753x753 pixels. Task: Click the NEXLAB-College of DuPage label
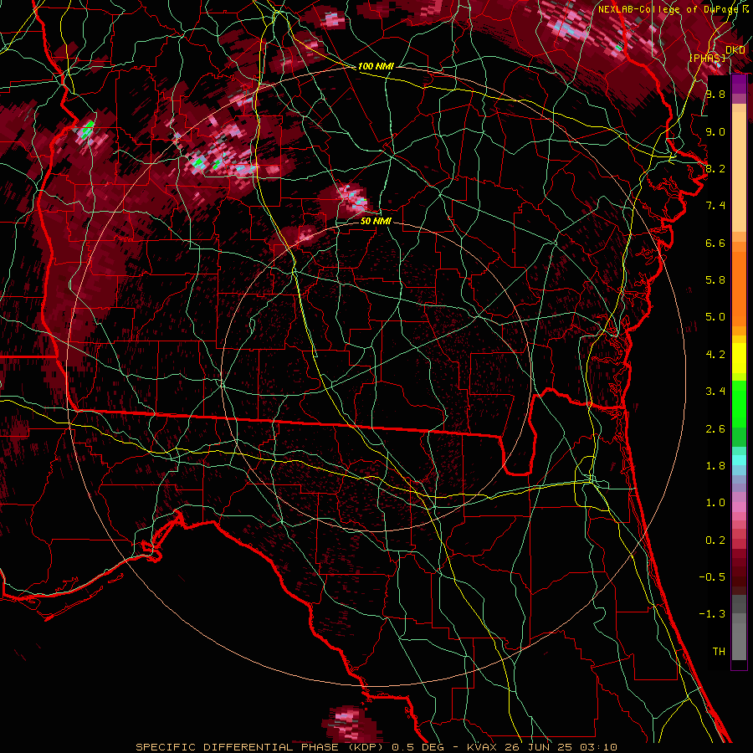tap(670, 9)
